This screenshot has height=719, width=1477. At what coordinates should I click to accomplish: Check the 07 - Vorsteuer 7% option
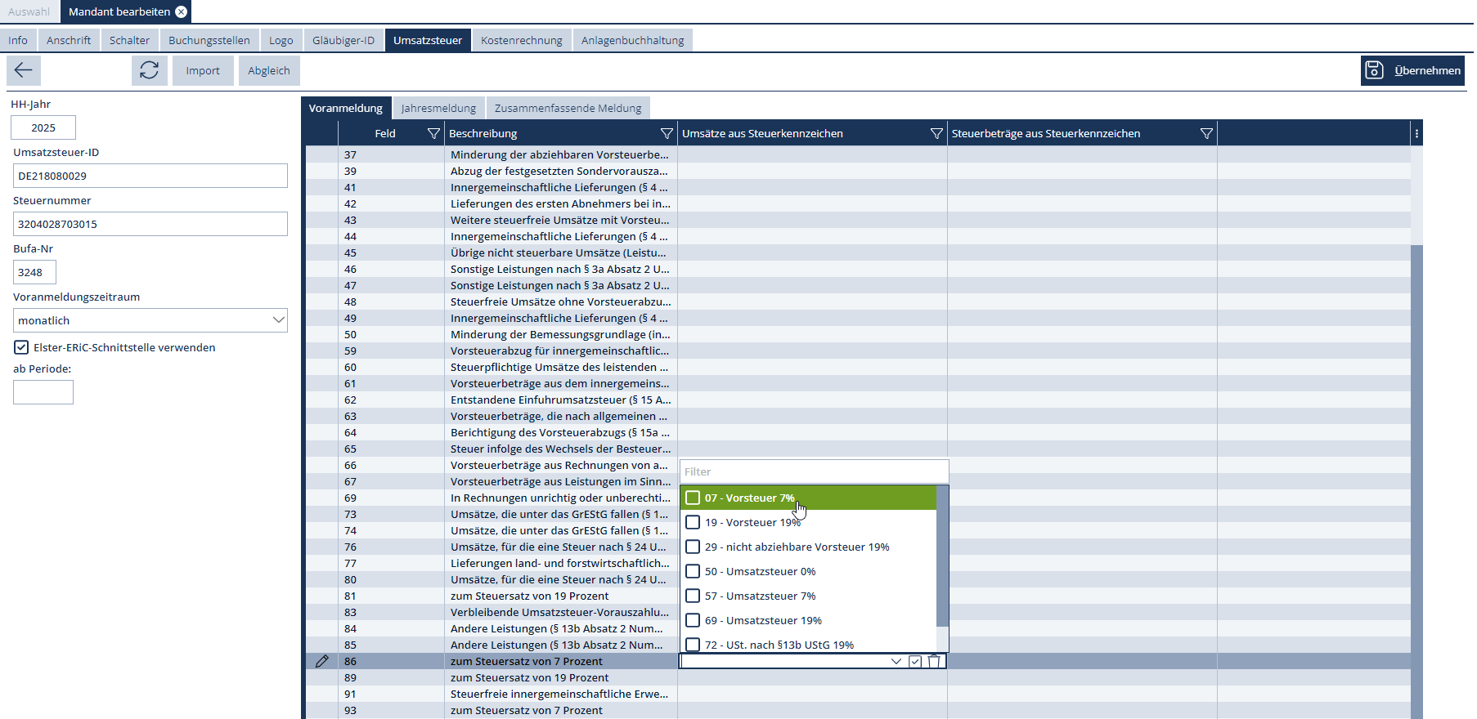tap(693, 498)
